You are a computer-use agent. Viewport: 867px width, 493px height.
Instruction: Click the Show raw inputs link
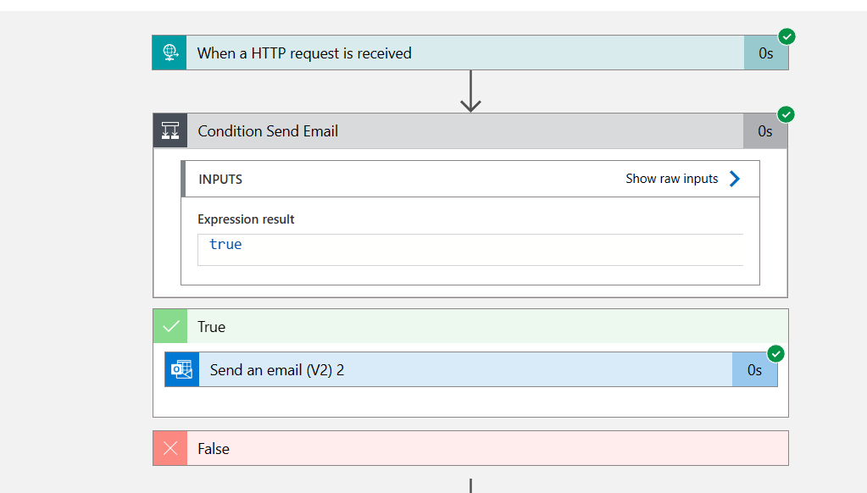coord(672,179)
